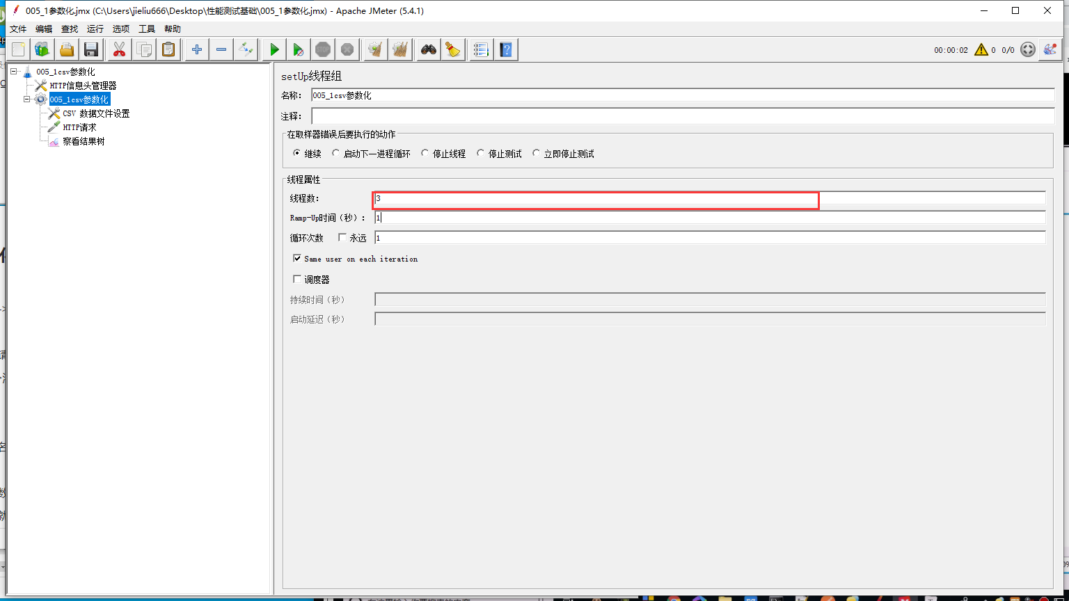This screenshot has width=1069, height=601.
Task: Copy the selected element via toolbar
Action: [x=144, y=49]
